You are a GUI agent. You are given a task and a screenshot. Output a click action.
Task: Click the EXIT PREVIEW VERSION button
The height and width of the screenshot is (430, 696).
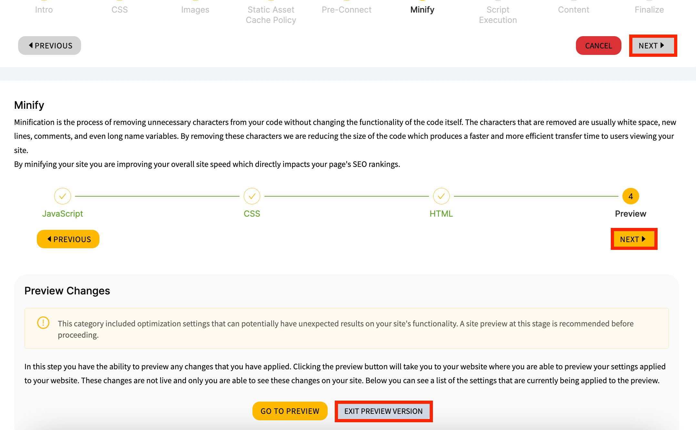coord(384,411)
